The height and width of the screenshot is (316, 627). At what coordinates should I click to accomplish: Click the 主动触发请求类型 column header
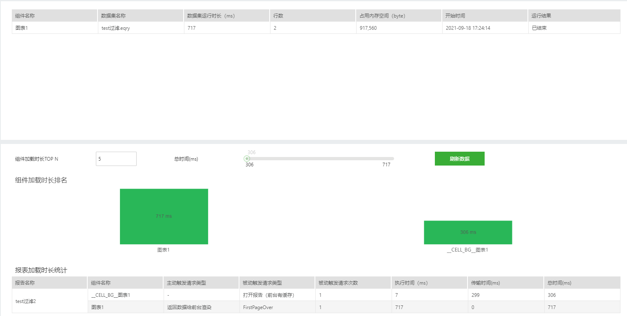(x=185, y=282)
